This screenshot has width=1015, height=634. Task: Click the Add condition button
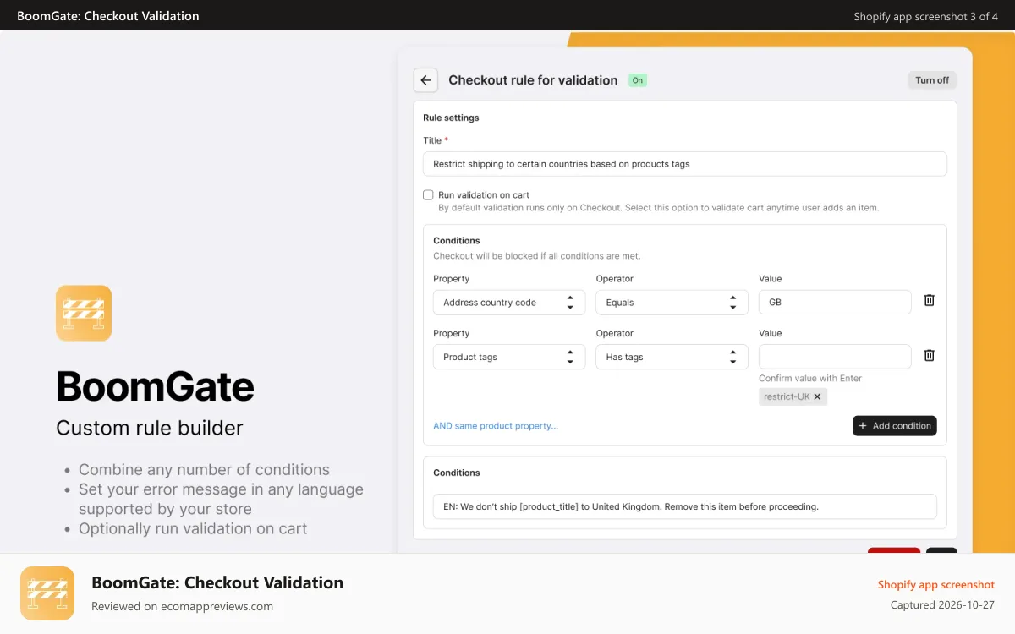click(x=895, y=426)
